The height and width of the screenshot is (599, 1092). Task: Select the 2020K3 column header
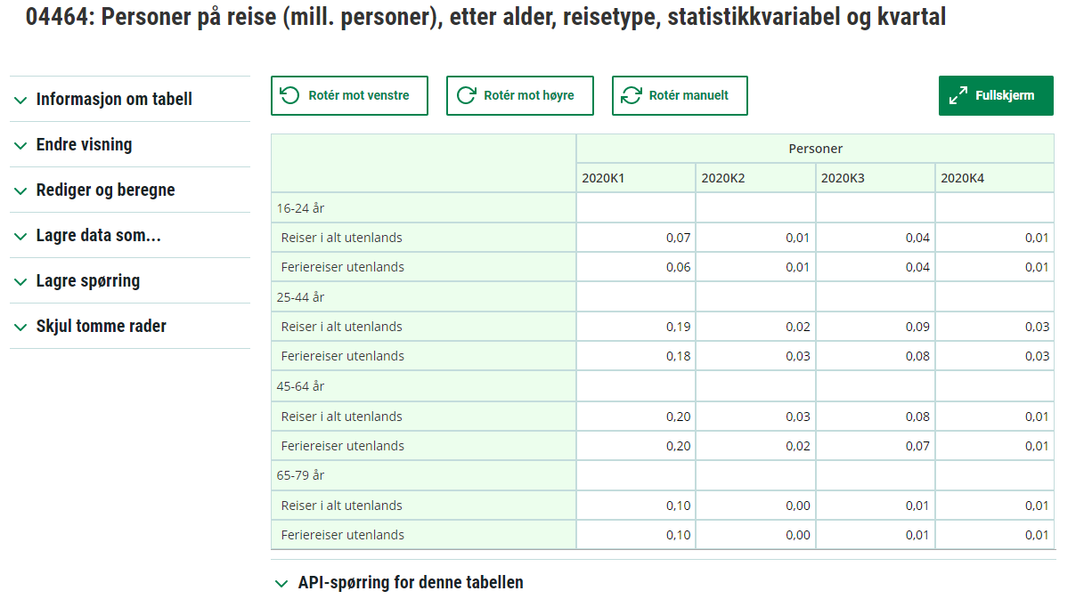point(842,178)
